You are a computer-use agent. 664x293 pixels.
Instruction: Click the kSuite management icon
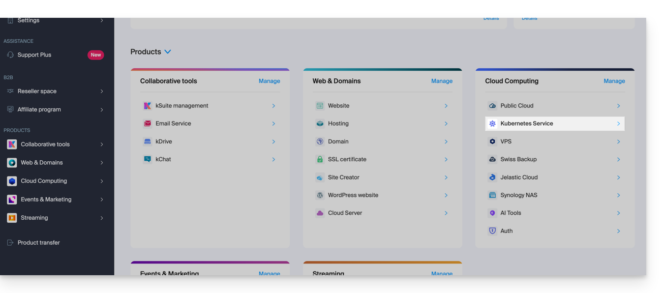coord(147,106)
